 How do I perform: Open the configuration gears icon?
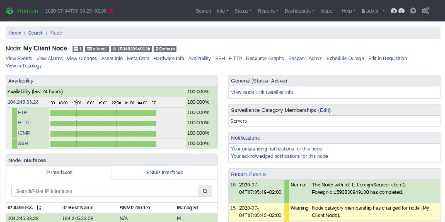click(425, 11)
